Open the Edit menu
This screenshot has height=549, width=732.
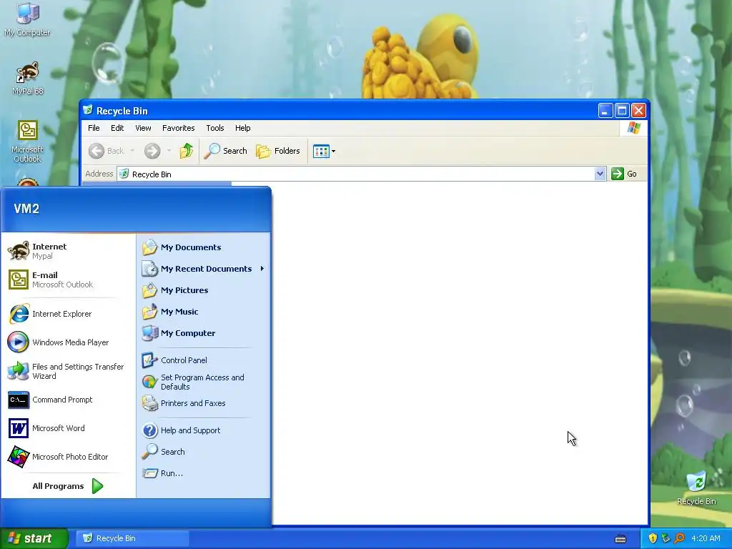point(117,128)
